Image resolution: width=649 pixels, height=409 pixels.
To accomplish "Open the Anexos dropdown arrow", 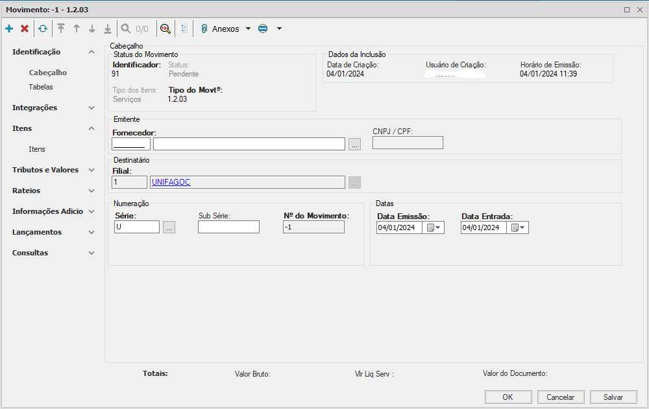I will [x=248, y=29].
